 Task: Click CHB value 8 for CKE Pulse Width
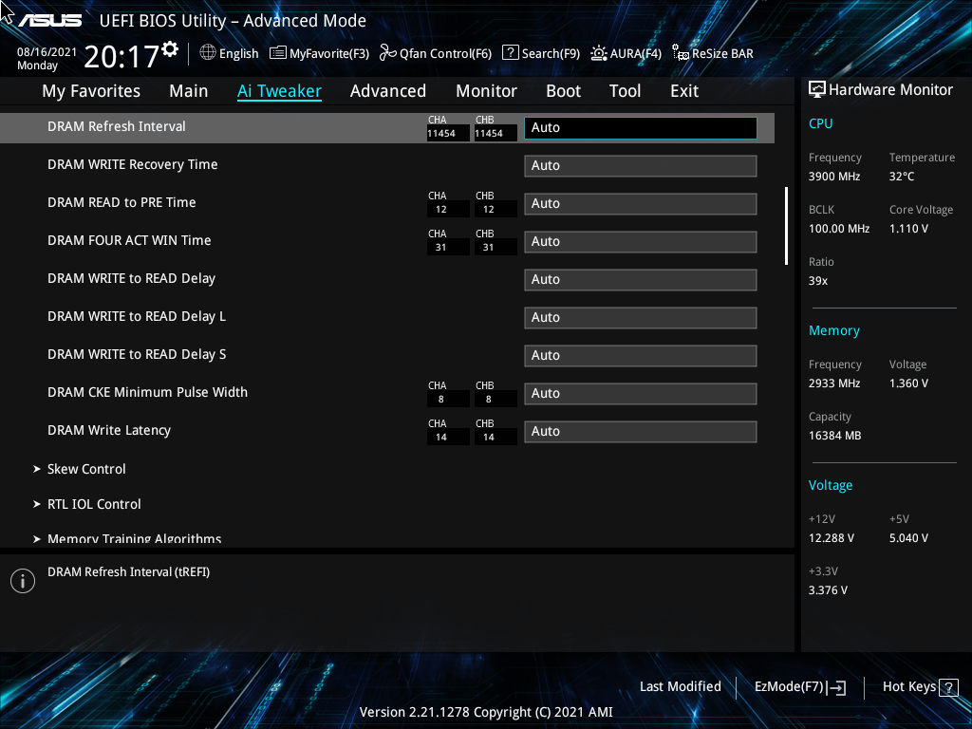click(495, 400)
